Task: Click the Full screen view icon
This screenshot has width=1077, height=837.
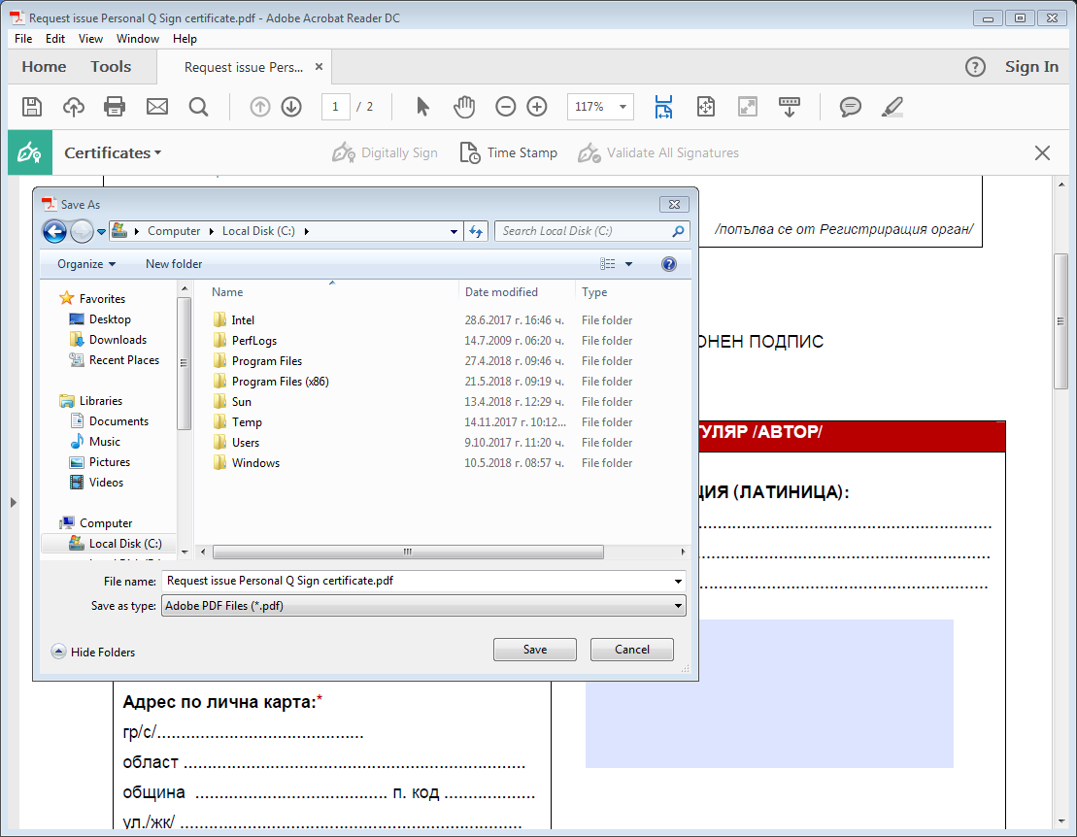Action: (x=748, y=107)
